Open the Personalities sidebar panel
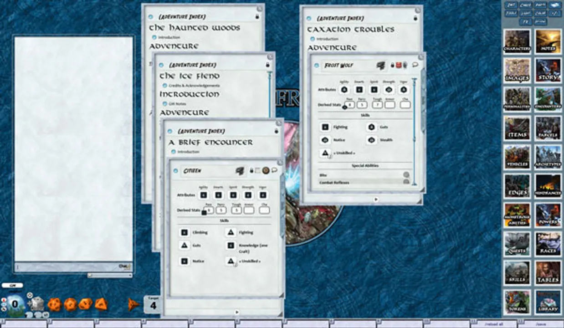The width and height of the screenshot is (564, 328). pos(517,99)
